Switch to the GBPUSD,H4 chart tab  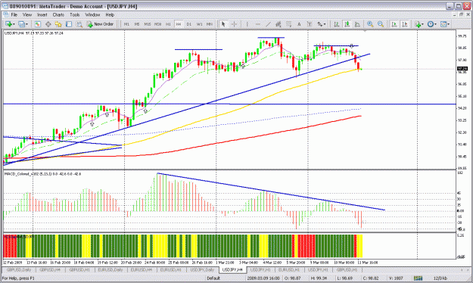click(x=50, y=269)
